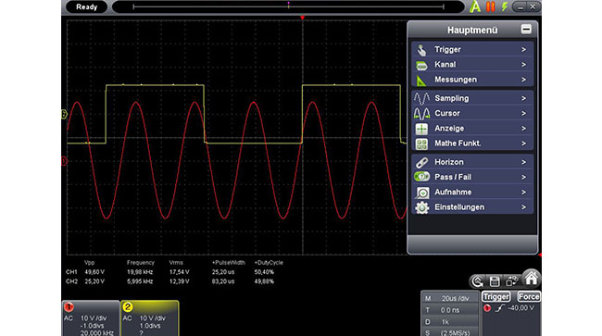Expand the Messungen submenu arrow
602x336 pixels.
pyautogui.click(x=523, y=80)
